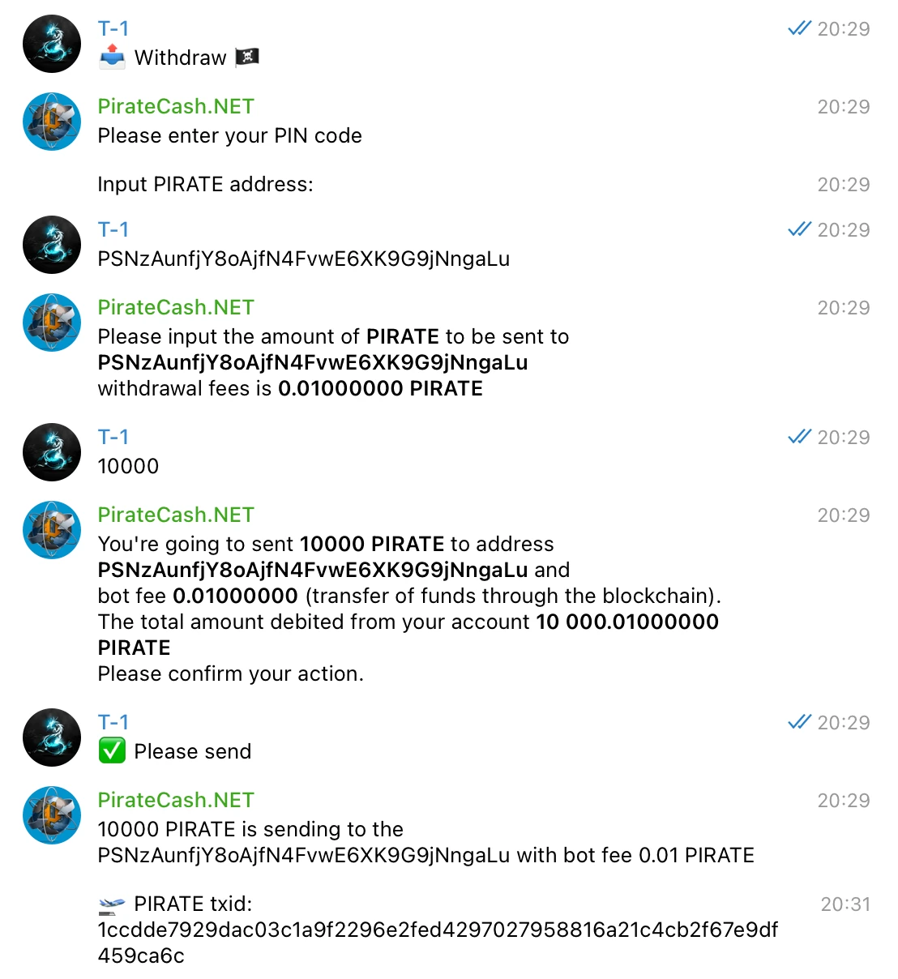This screenshot has height=979, width=898.
Task: Click the 20:31 timestamp on txid message
Action: 845,904
